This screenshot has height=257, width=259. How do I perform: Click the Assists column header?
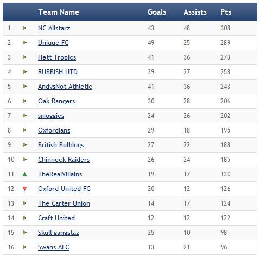click(x=195, y=12)
